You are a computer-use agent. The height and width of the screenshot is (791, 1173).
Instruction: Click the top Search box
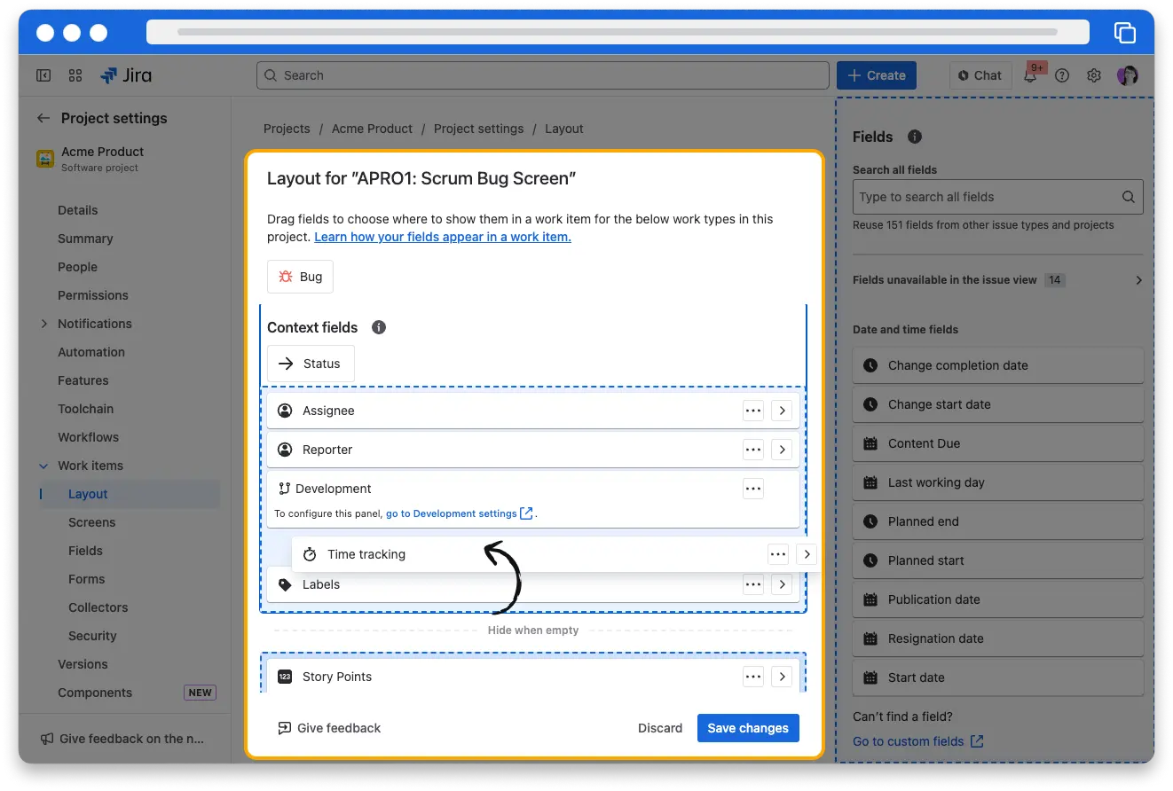pos(543,75)
